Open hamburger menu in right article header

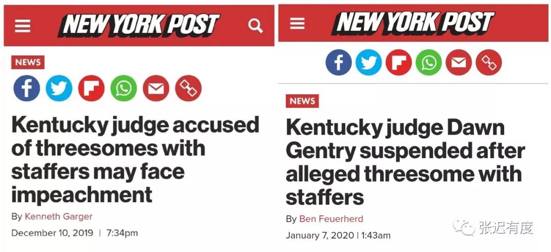[297, 23]
